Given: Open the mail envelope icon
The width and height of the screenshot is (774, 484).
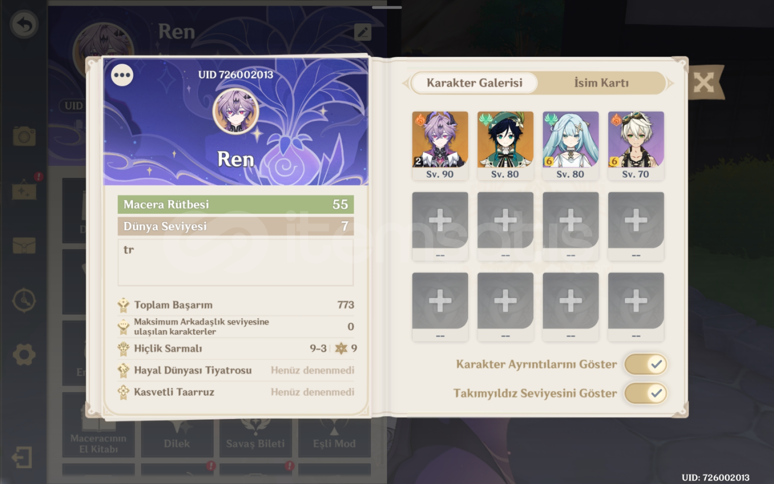Looking at the screenshot, I should [24, 246].
